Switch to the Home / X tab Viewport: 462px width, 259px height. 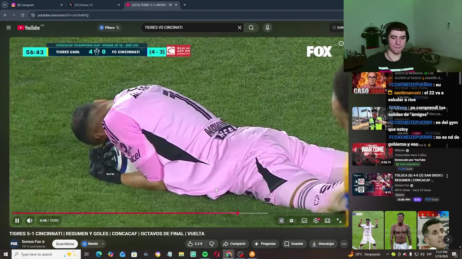(94, 5)
